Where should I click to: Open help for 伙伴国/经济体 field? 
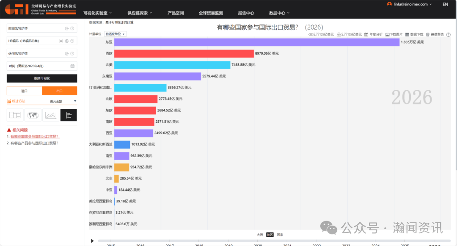pos(72,54)
